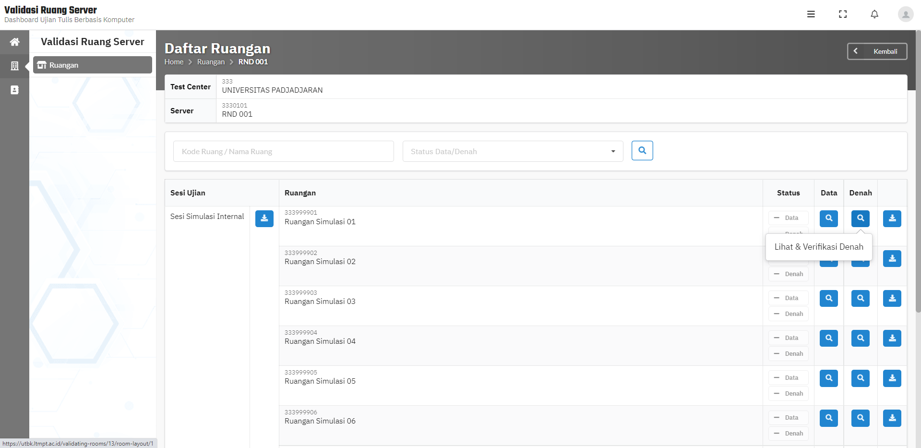Screen dimensions: 921x448
Task: View data for Ruangan Simulasi 03
Action: (829, 298)
